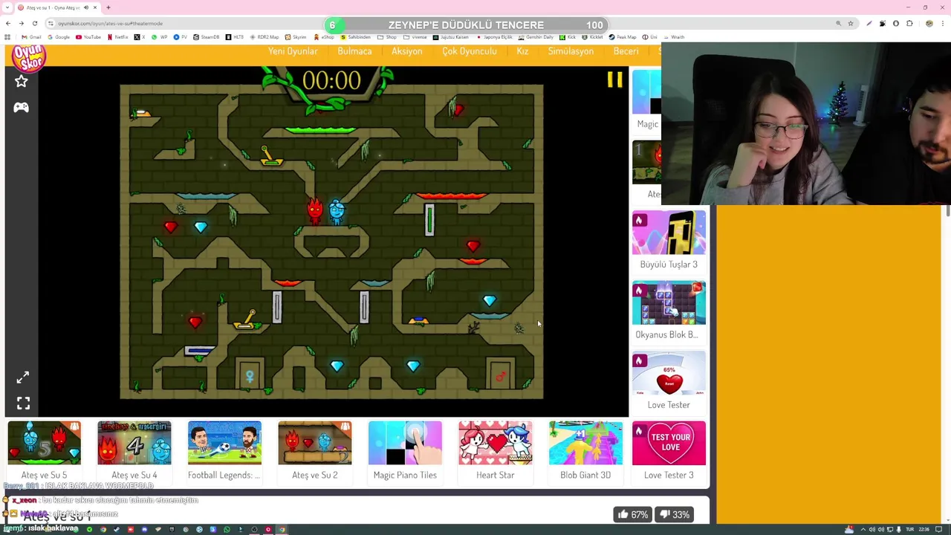Screen dimensions: 951x535
Task: Enter fullscreen using the corner-brackets icon
Action: pyautogui.click(x=23, y=403)
